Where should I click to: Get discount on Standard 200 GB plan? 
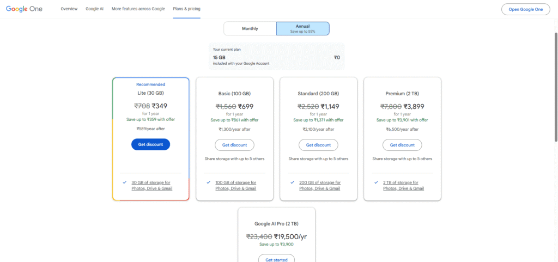[318, 145]
